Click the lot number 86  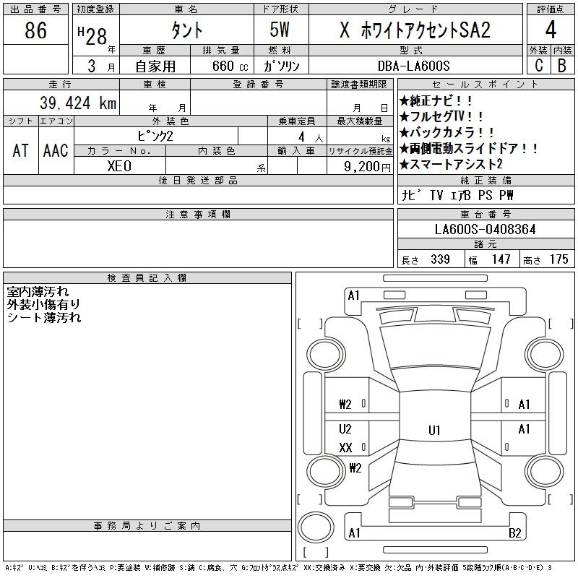pos(35,31)
